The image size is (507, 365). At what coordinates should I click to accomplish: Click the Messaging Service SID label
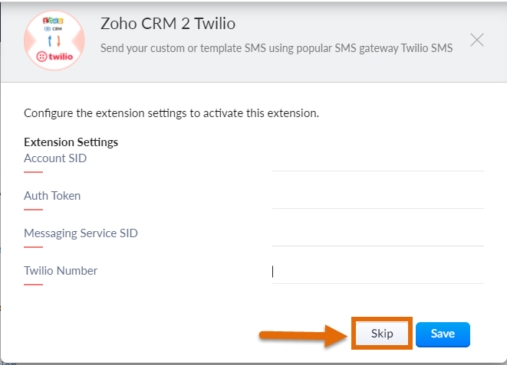click(x=81, y=233)
